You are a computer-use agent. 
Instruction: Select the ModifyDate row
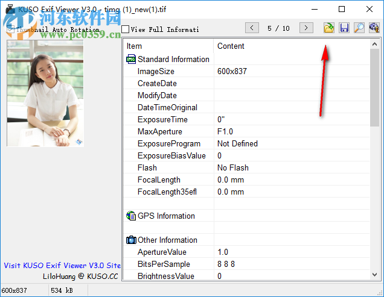247,95
